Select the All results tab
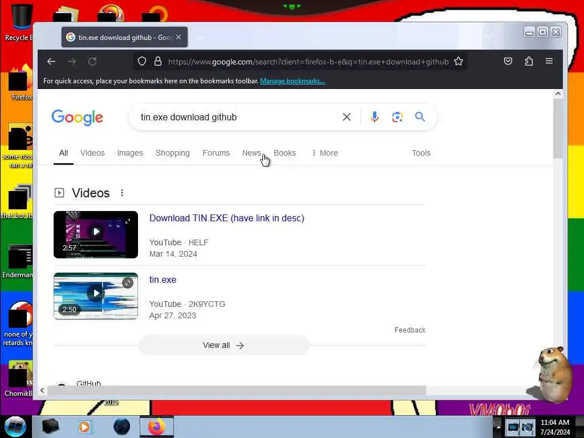This screenshot has width=584, height=438. (x=63, y=153)
